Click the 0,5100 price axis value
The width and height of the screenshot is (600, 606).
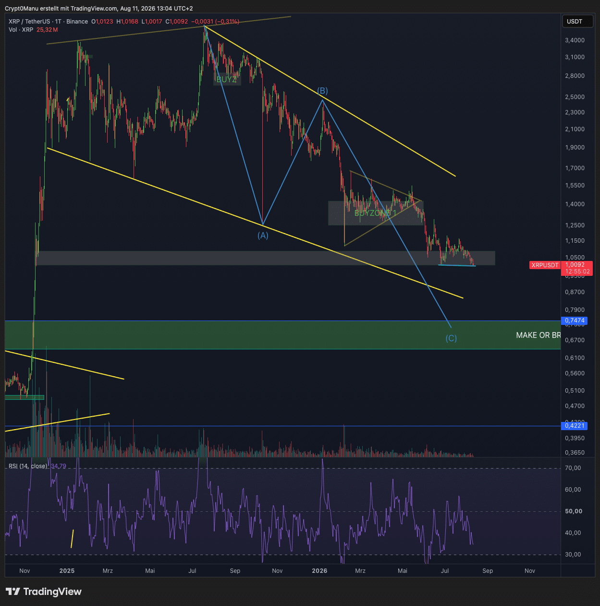tap(575, 391)
